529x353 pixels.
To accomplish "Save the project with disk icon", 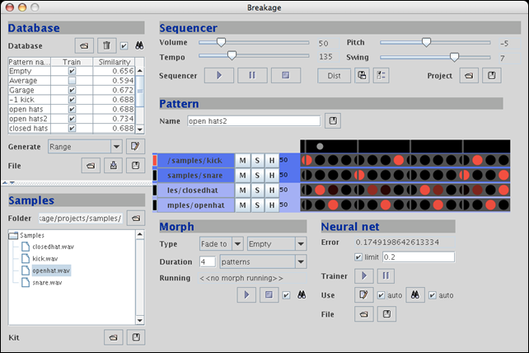I will point(491,75).
